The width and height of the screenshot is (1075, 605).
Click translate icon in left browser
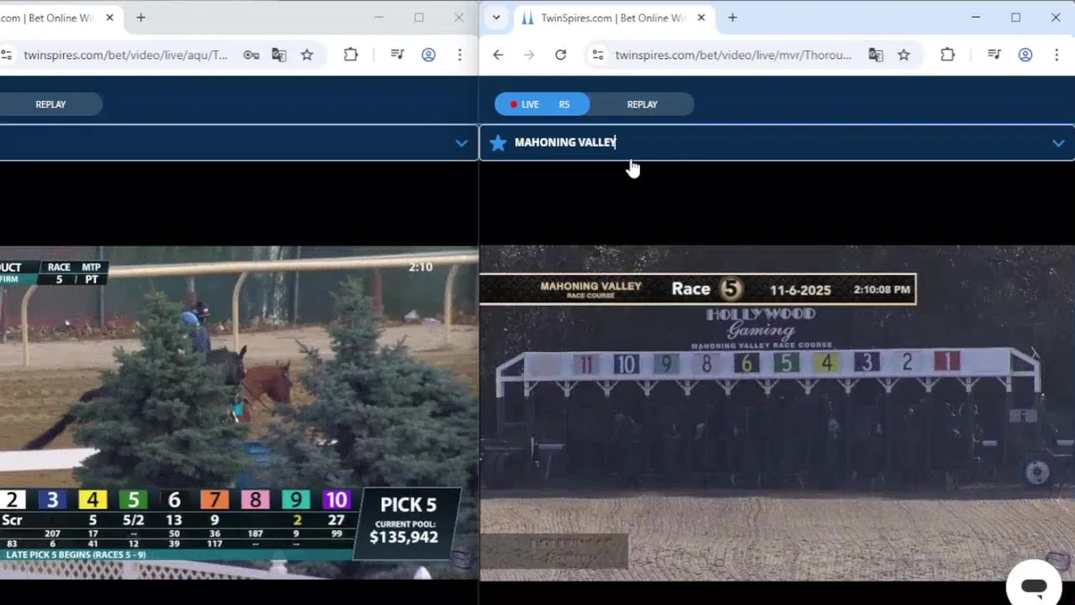pyautogui.click(x=278, y=55)
